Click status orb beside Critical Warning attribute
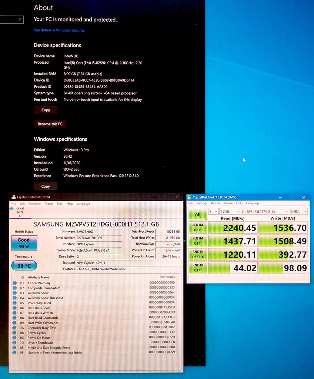 click(x=15, y=283)
